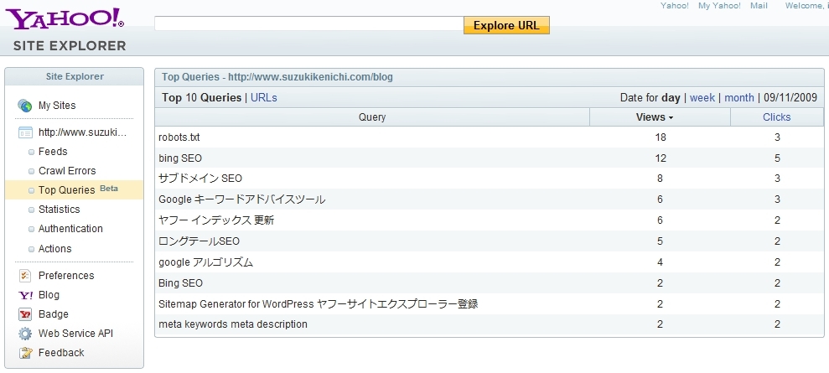
Task: Open the Feedback link
Action: point(61,353)
